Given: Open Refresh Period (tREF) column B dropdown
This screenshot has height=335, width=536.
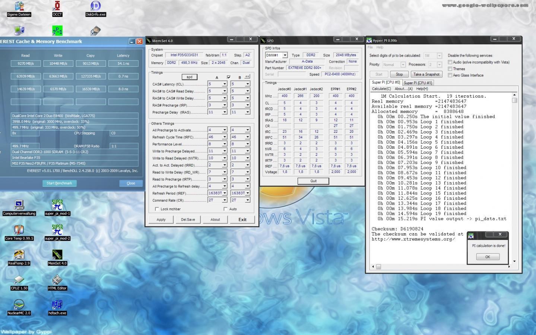Looking at the screenshot, I should tap(247, 193).
